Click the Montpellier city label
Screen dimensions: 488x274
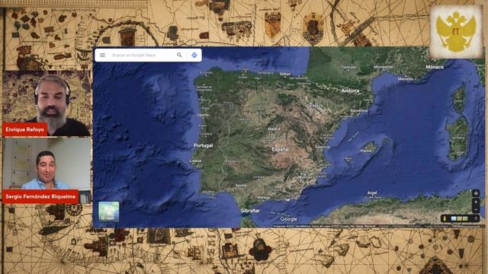click(x=384, y=67)
